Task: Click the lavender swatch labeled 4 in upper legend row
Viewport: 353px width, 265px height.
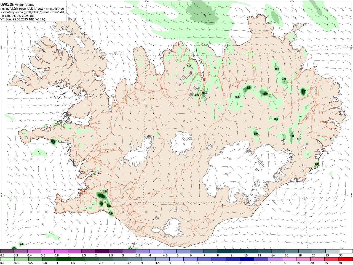Action: point(156,251)
